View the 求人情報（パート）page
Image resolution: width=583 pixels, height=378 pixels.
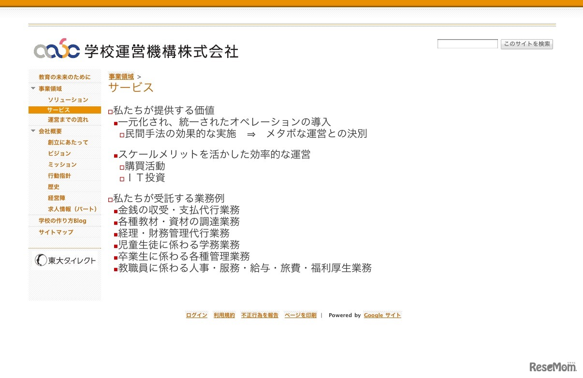coord(72,209)
